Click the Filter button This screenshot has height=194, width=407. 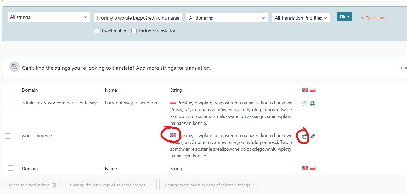coord(344,17)
